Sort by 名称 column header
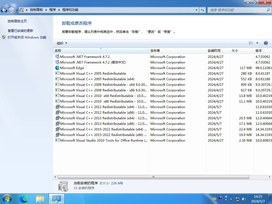The height and width of the screenshot is (204, 272). [x=101, y=51]
